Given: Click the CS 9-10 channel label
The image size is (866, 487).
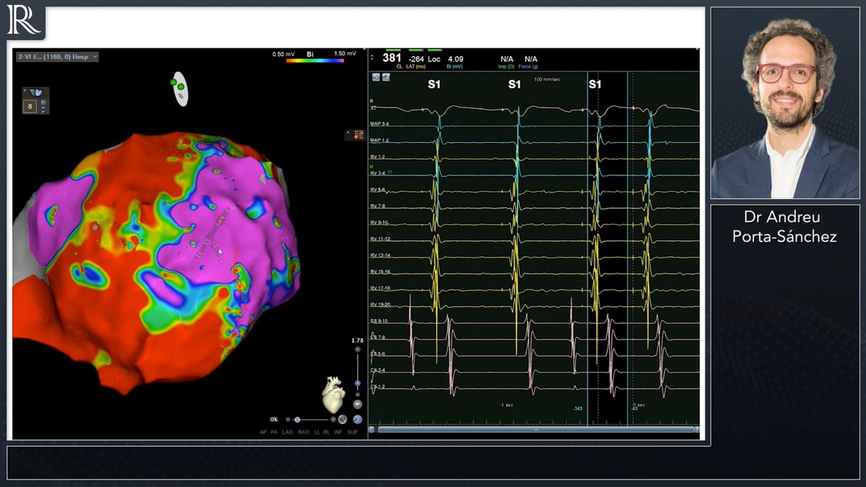Looking at the screenshot, I should 379,321.
